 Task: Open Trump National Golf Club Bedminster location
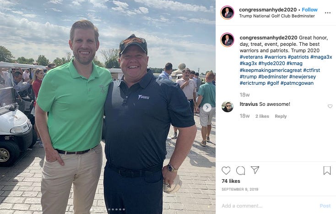coord(277,16)
